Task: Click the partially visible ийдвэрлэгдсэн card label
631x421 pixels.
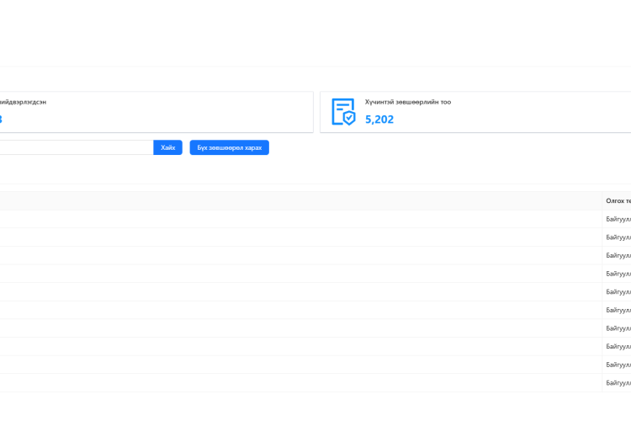Action: pyautogui.click(x=24, y=102)
